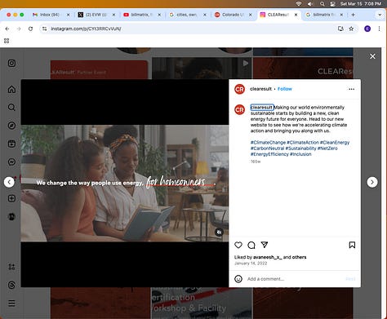This screenshot has height=319, width=387.
Task: Open clearesult username in post header
Action: point(260,89)
